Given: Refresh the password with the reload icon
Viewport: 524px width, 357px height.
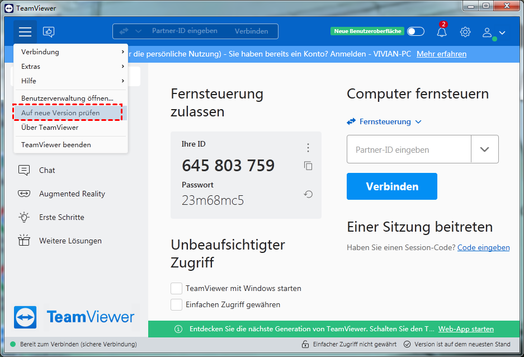Looking at the screenshot, I should [308, 194].
